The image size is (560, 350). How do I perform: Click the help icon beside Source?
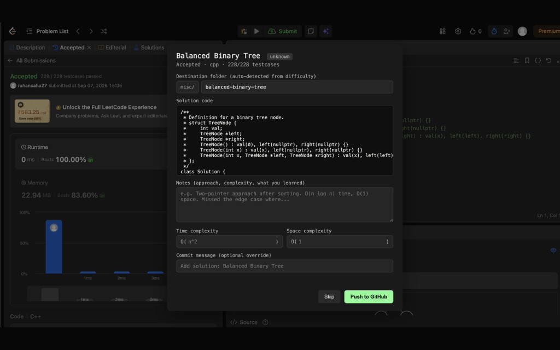click(x=265, y=322)
